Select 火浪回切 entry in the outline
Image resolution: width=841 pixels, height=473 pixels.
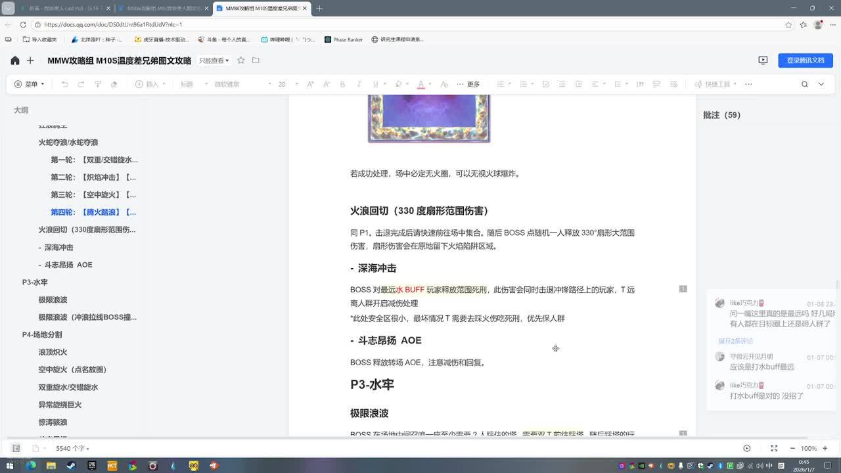(87, 230)
